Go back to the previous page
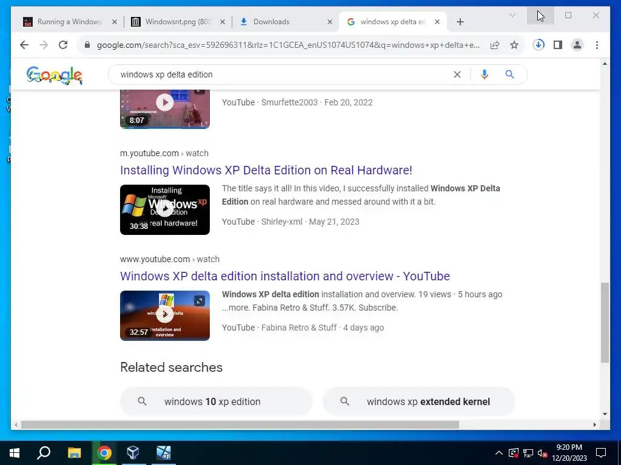 click(x=24, y=45)
